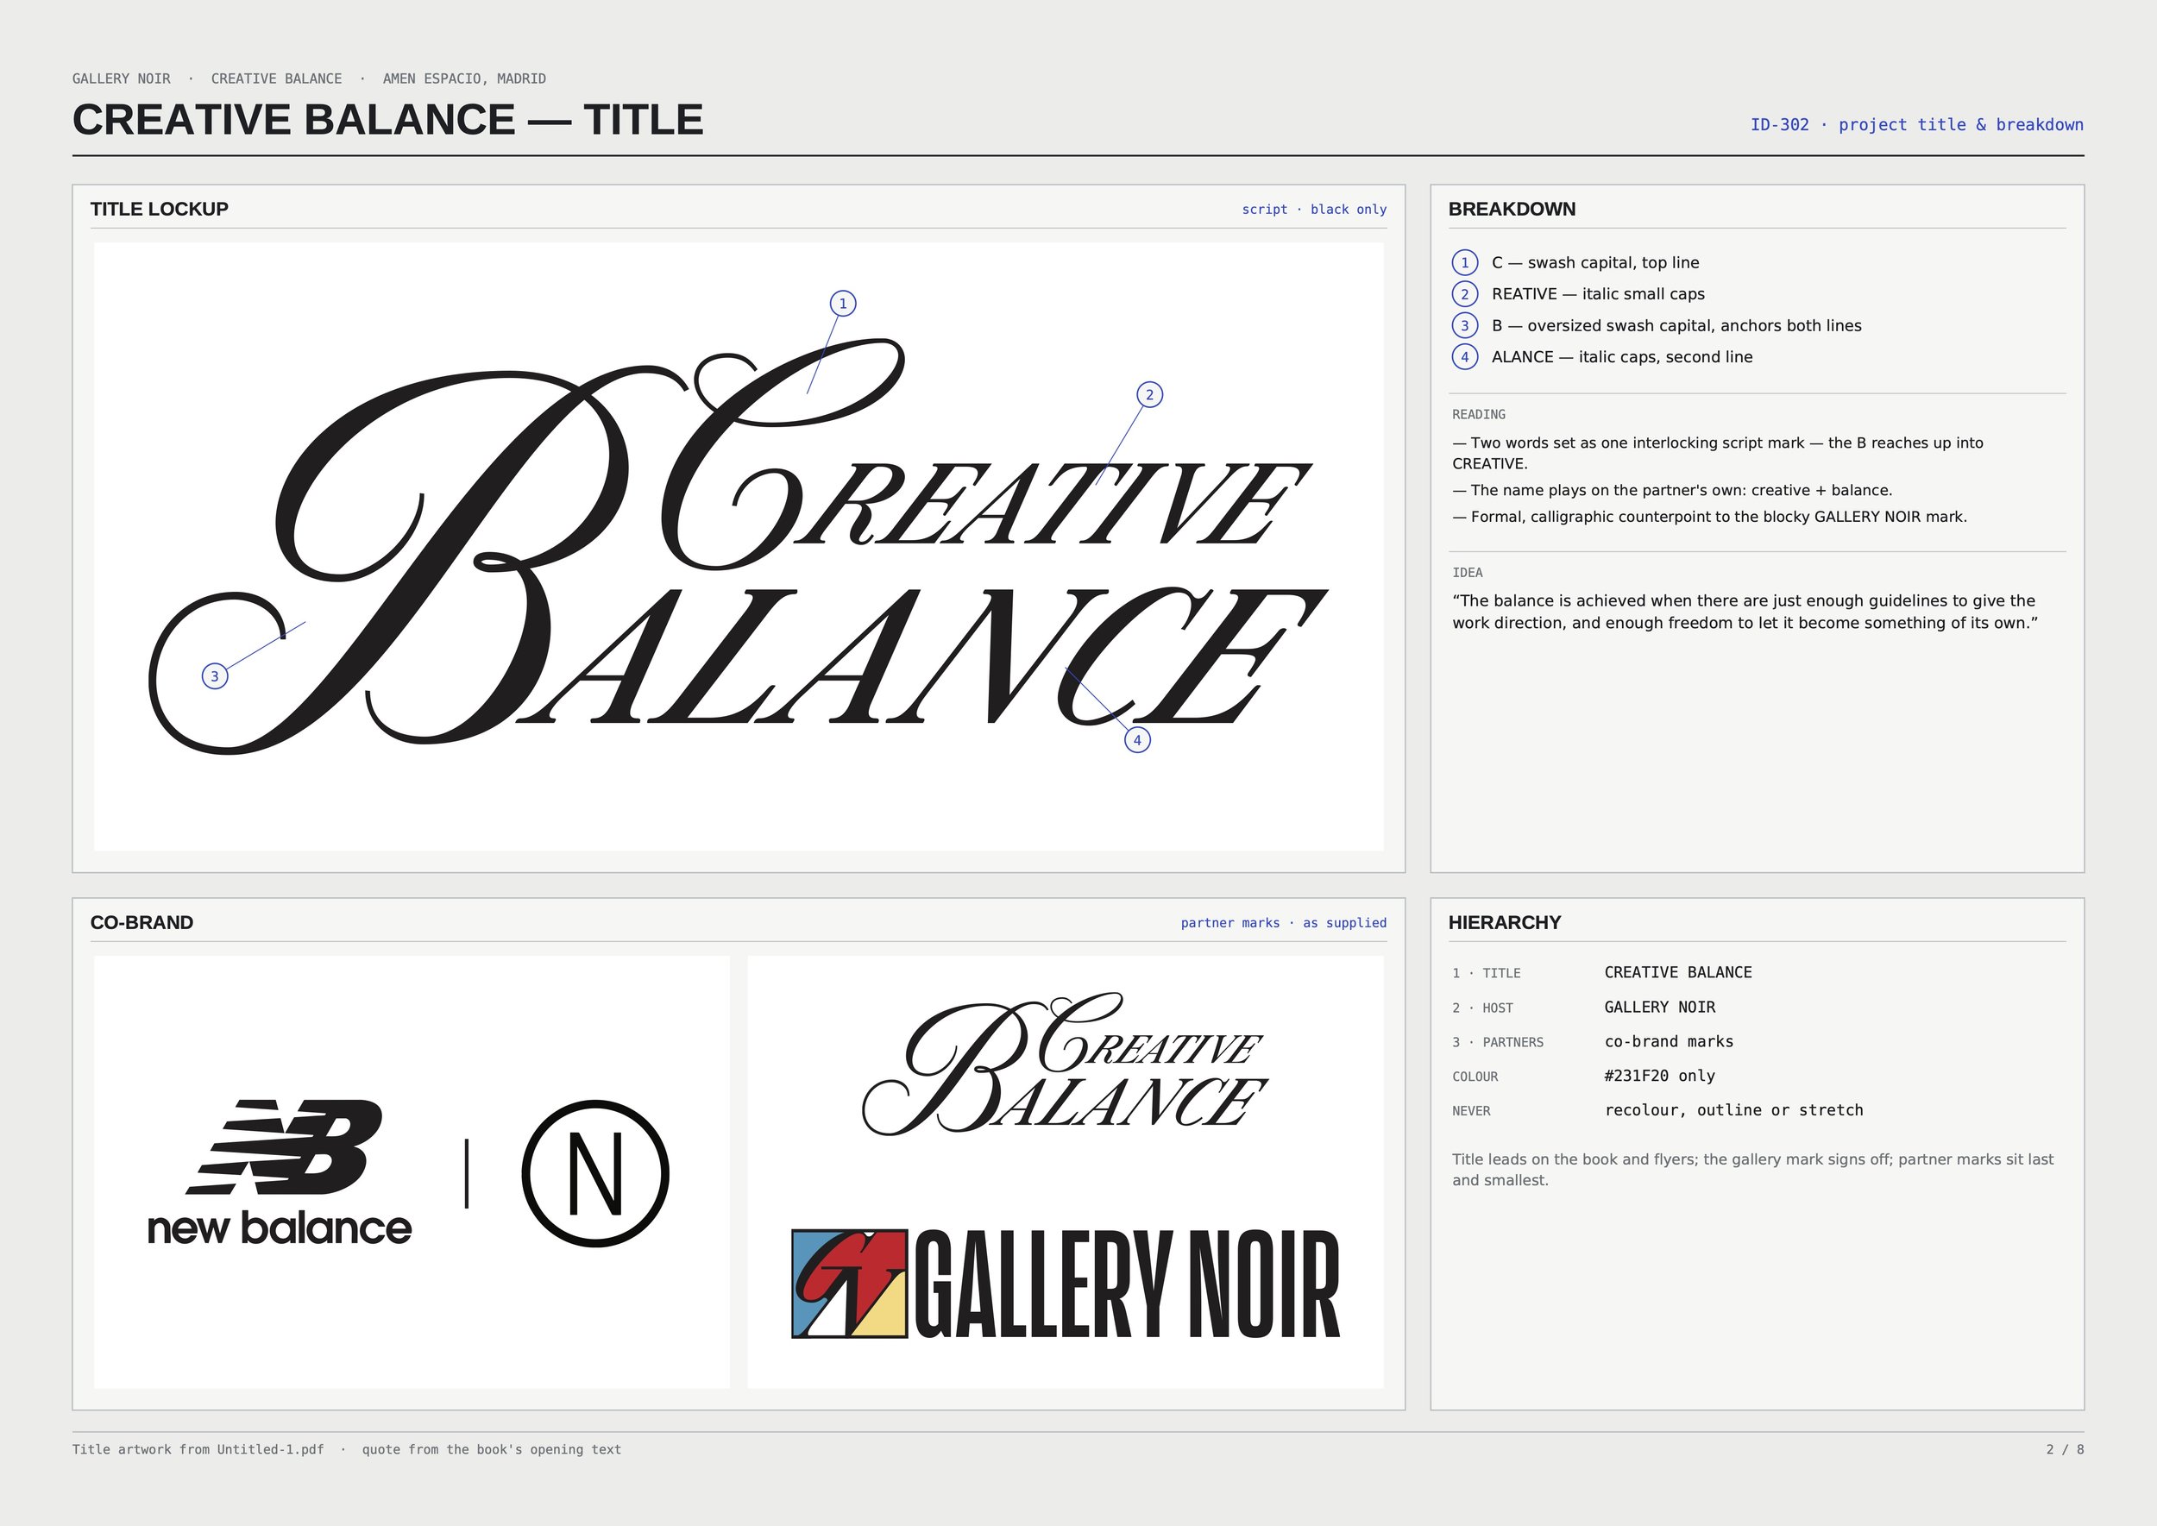
Task: Click the ID-302 project title & breakdown label
Action: click(x=1916, y=125)
